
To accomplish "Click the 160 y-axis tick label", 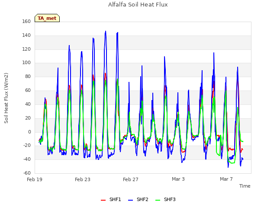I will pos(26,22).
